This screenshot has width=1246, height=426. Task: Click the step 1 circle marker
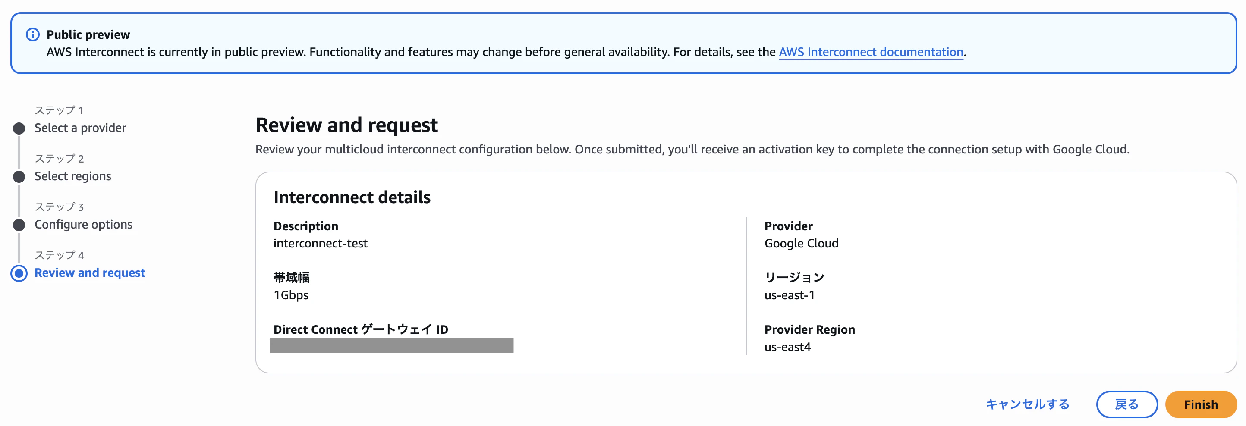19,128
